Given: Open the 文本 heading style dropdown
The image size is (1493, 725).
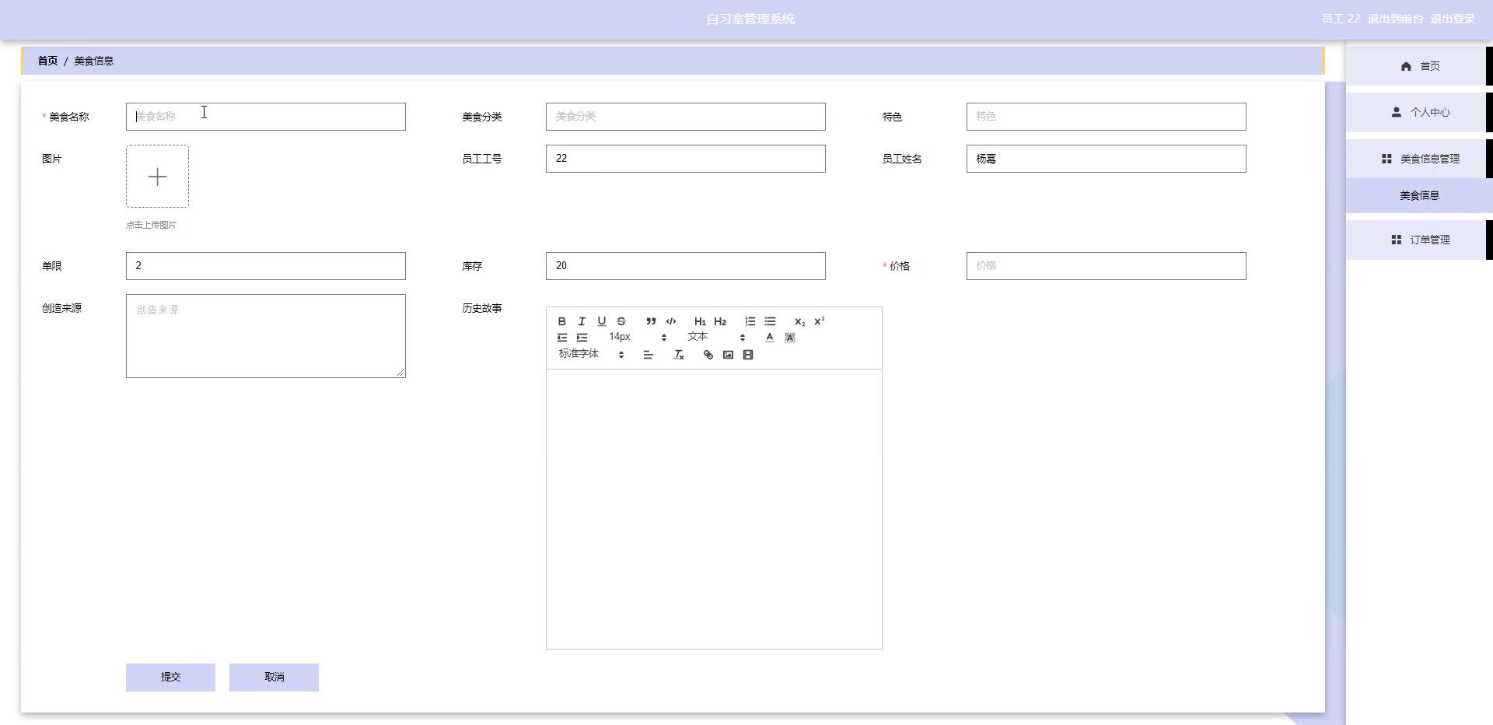Looking at the screenshot, I should click(x=716, y=338).
